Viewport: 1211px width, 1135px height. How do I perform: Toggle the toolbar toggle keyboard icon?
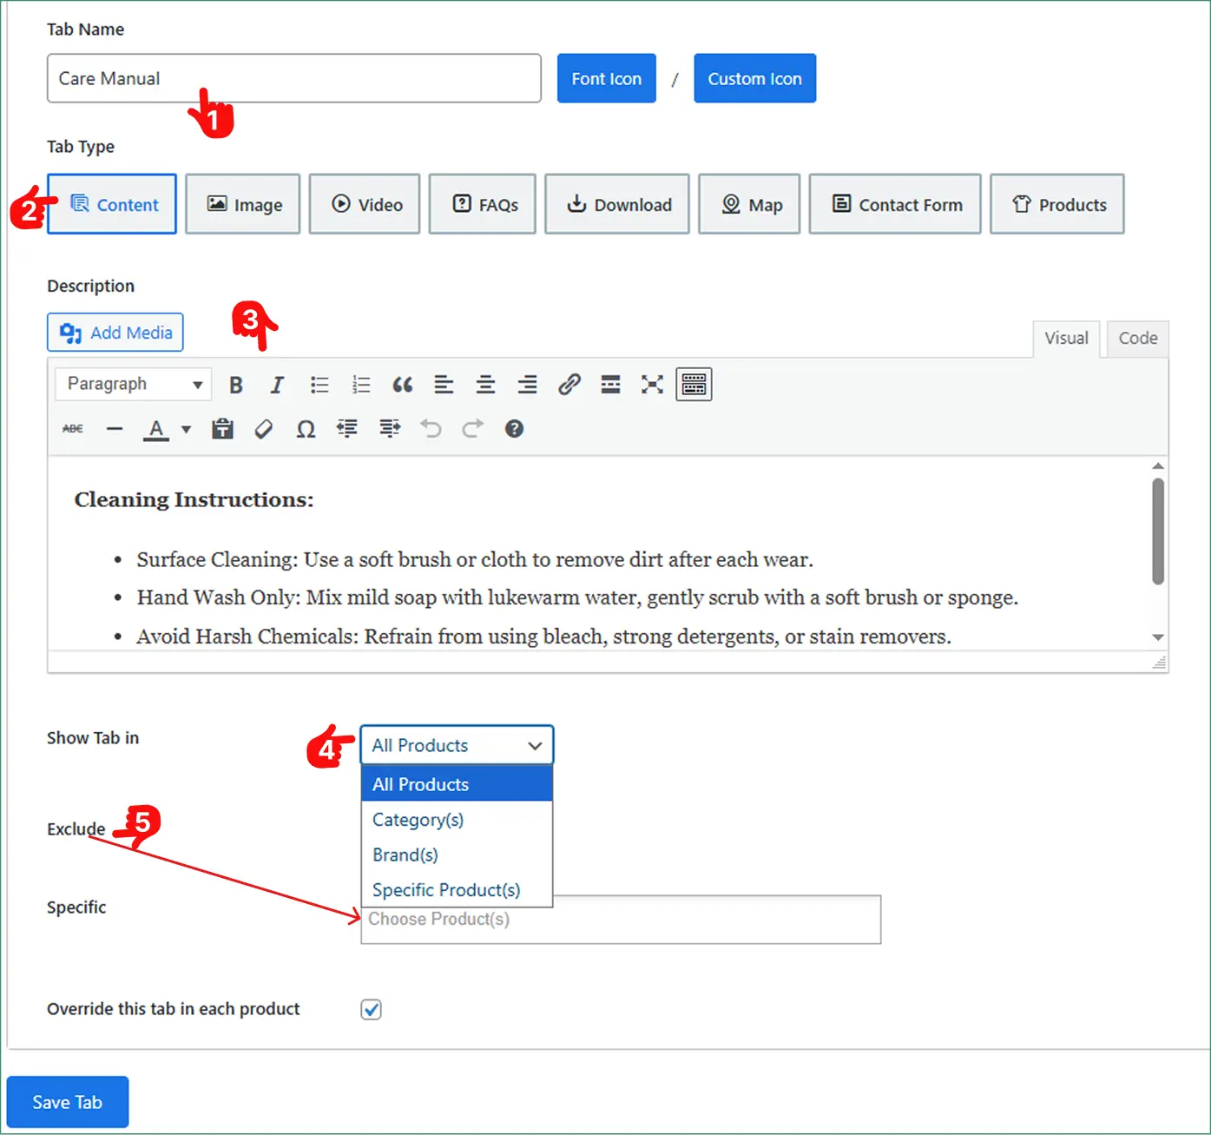coord(694,385)
